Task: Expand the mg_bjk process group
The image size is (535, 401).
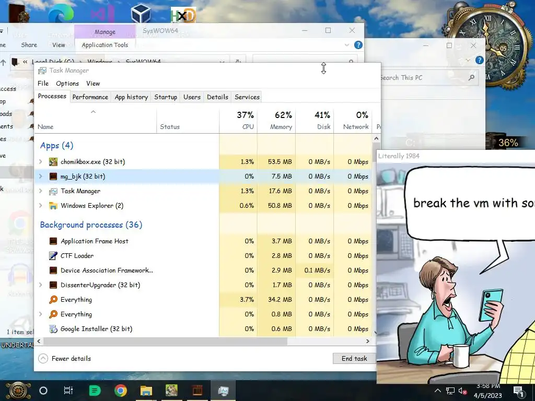Action: (41, 176)
